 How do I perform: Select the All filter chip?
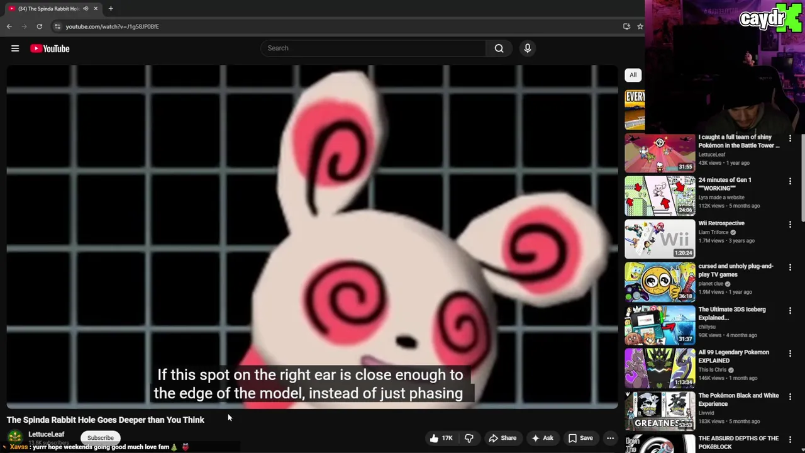click(633, 75)
